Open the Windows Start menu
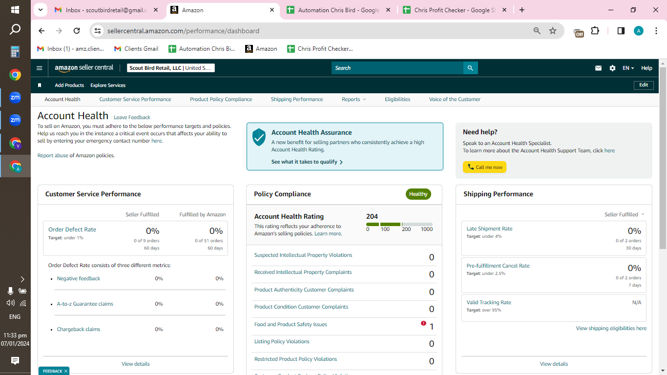667x375 pixels. [x=15, y=10]
